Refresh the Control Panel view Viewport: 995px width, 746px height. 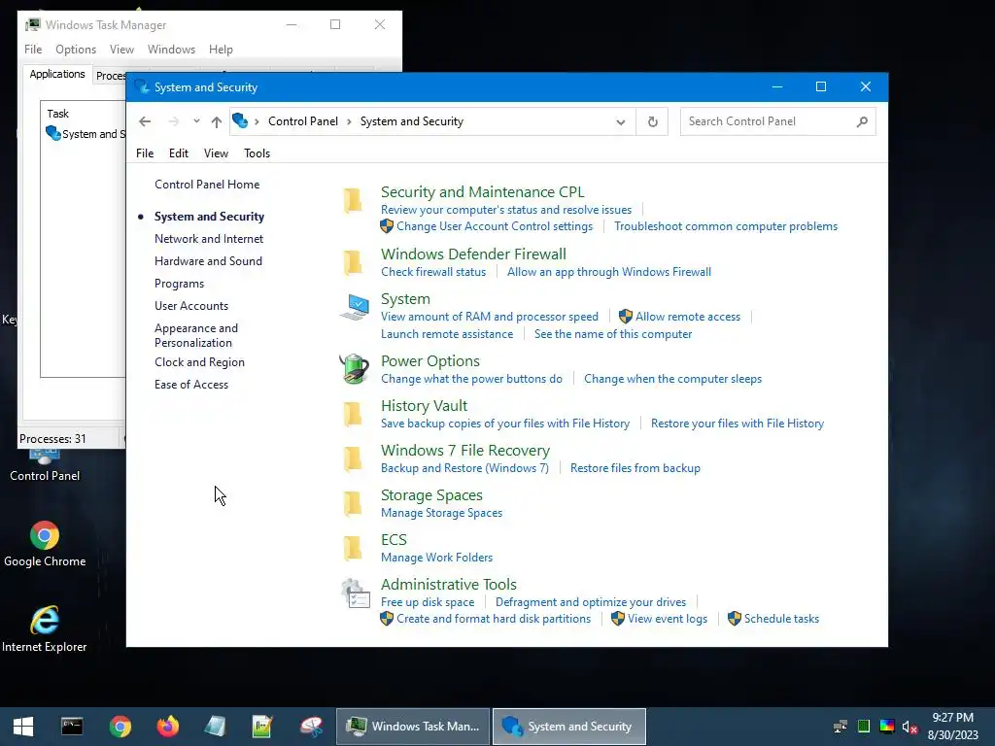click(x=652, y=121)
